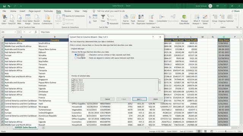Open Existing Connections
This screenshot has width=243, height=136.
pyautogui.click(x=47, y=20)
